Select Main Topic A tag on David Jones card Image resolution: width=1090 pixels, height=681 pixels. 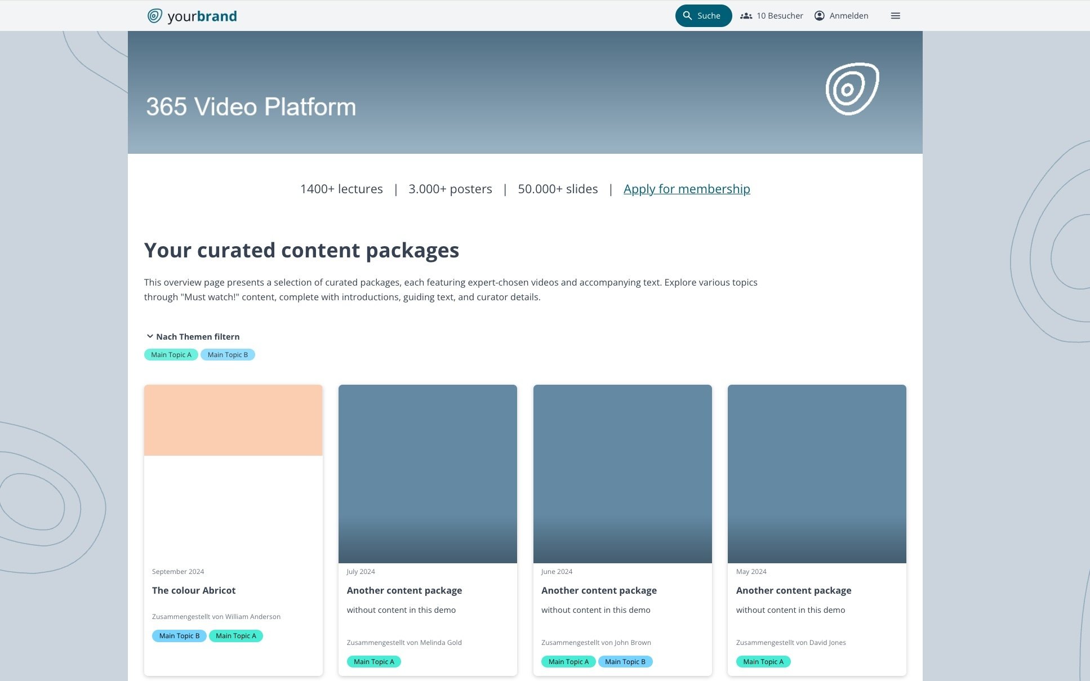[763, 662]
